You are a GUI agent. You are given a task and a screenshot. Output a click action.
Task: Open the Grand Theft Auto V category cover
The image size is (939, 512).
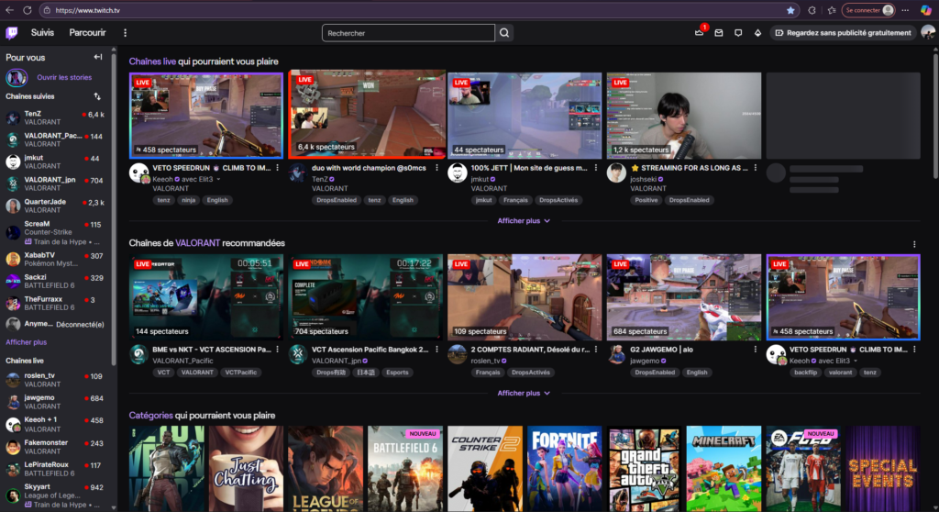(645, 469)
